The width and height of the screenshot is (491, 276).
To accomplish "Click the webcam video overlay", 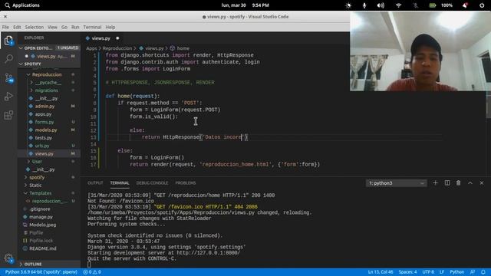I will point(420,51).
